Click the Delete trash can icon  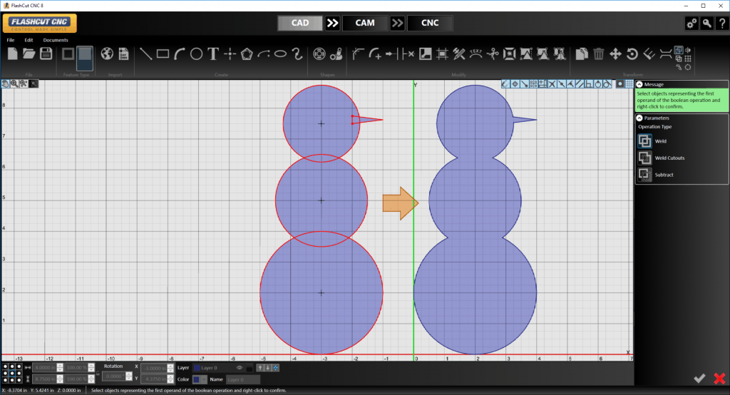[599, 53]
